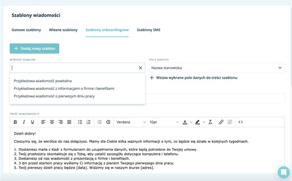Expand the Nazwa stanowiska data field dropdown
Viewport: 292px width, 181px height.
pyautogui.click(x=217, y=68)
